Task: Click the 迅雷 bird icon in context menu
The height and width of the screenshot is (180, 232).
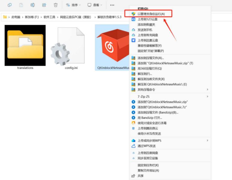Action: coord(133,40)
